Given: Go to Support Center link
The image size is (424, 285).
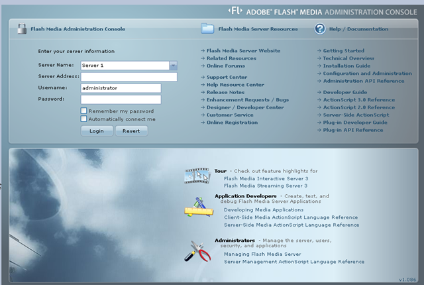Looking at the screenshot, I should 227,77.
